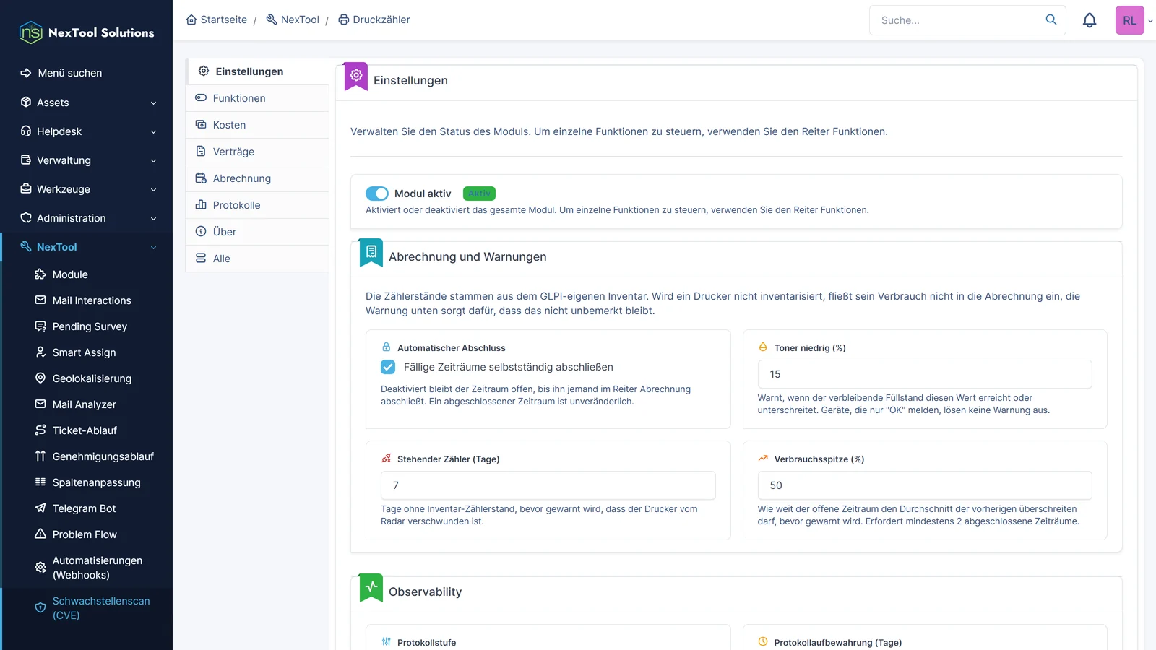Open Schwachstellenscan (CVE) sidebar item
Image resolution: width=1156 pixels, height=650 pixels.
tap(87, 608)
